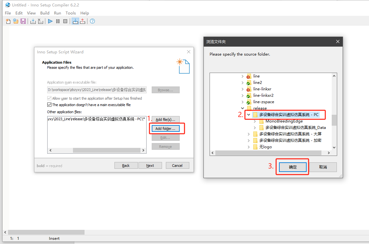Click the New script toolbar icon

click(8, 21)
